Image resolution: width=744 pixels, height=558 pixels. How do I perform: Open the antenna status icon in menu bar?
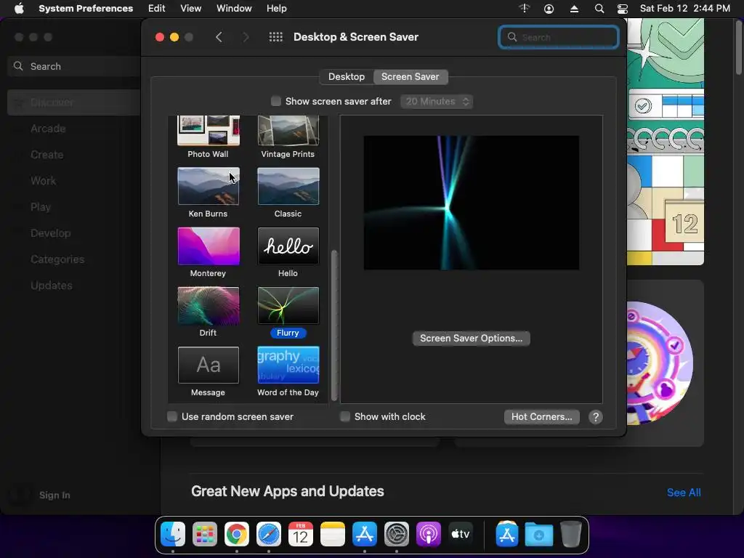pos(525,9)
